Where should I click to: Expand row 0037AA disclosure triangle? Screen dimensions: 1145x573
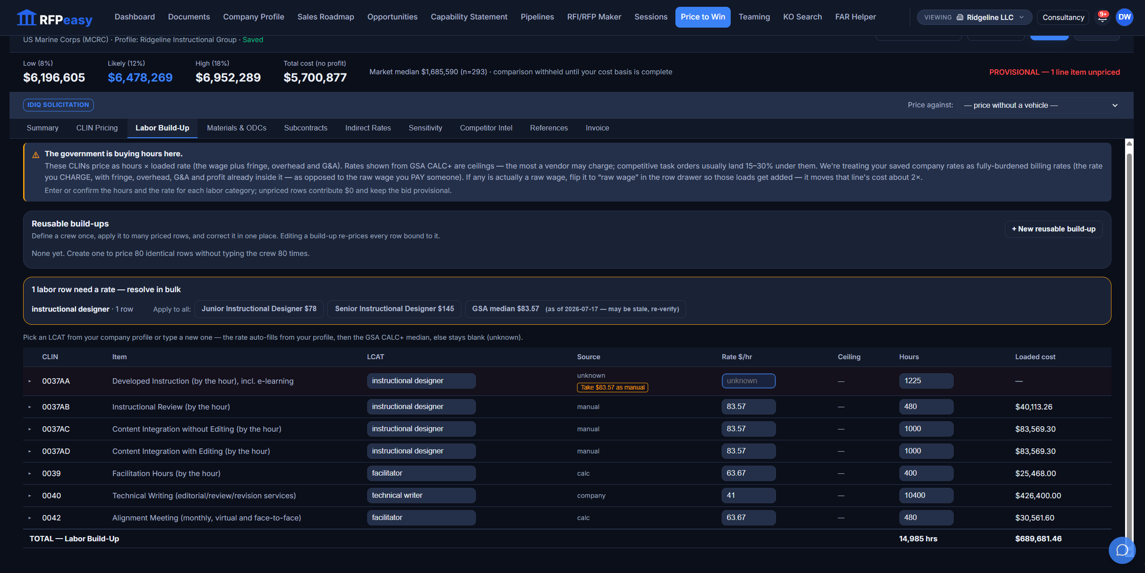(x=30, y=381)
